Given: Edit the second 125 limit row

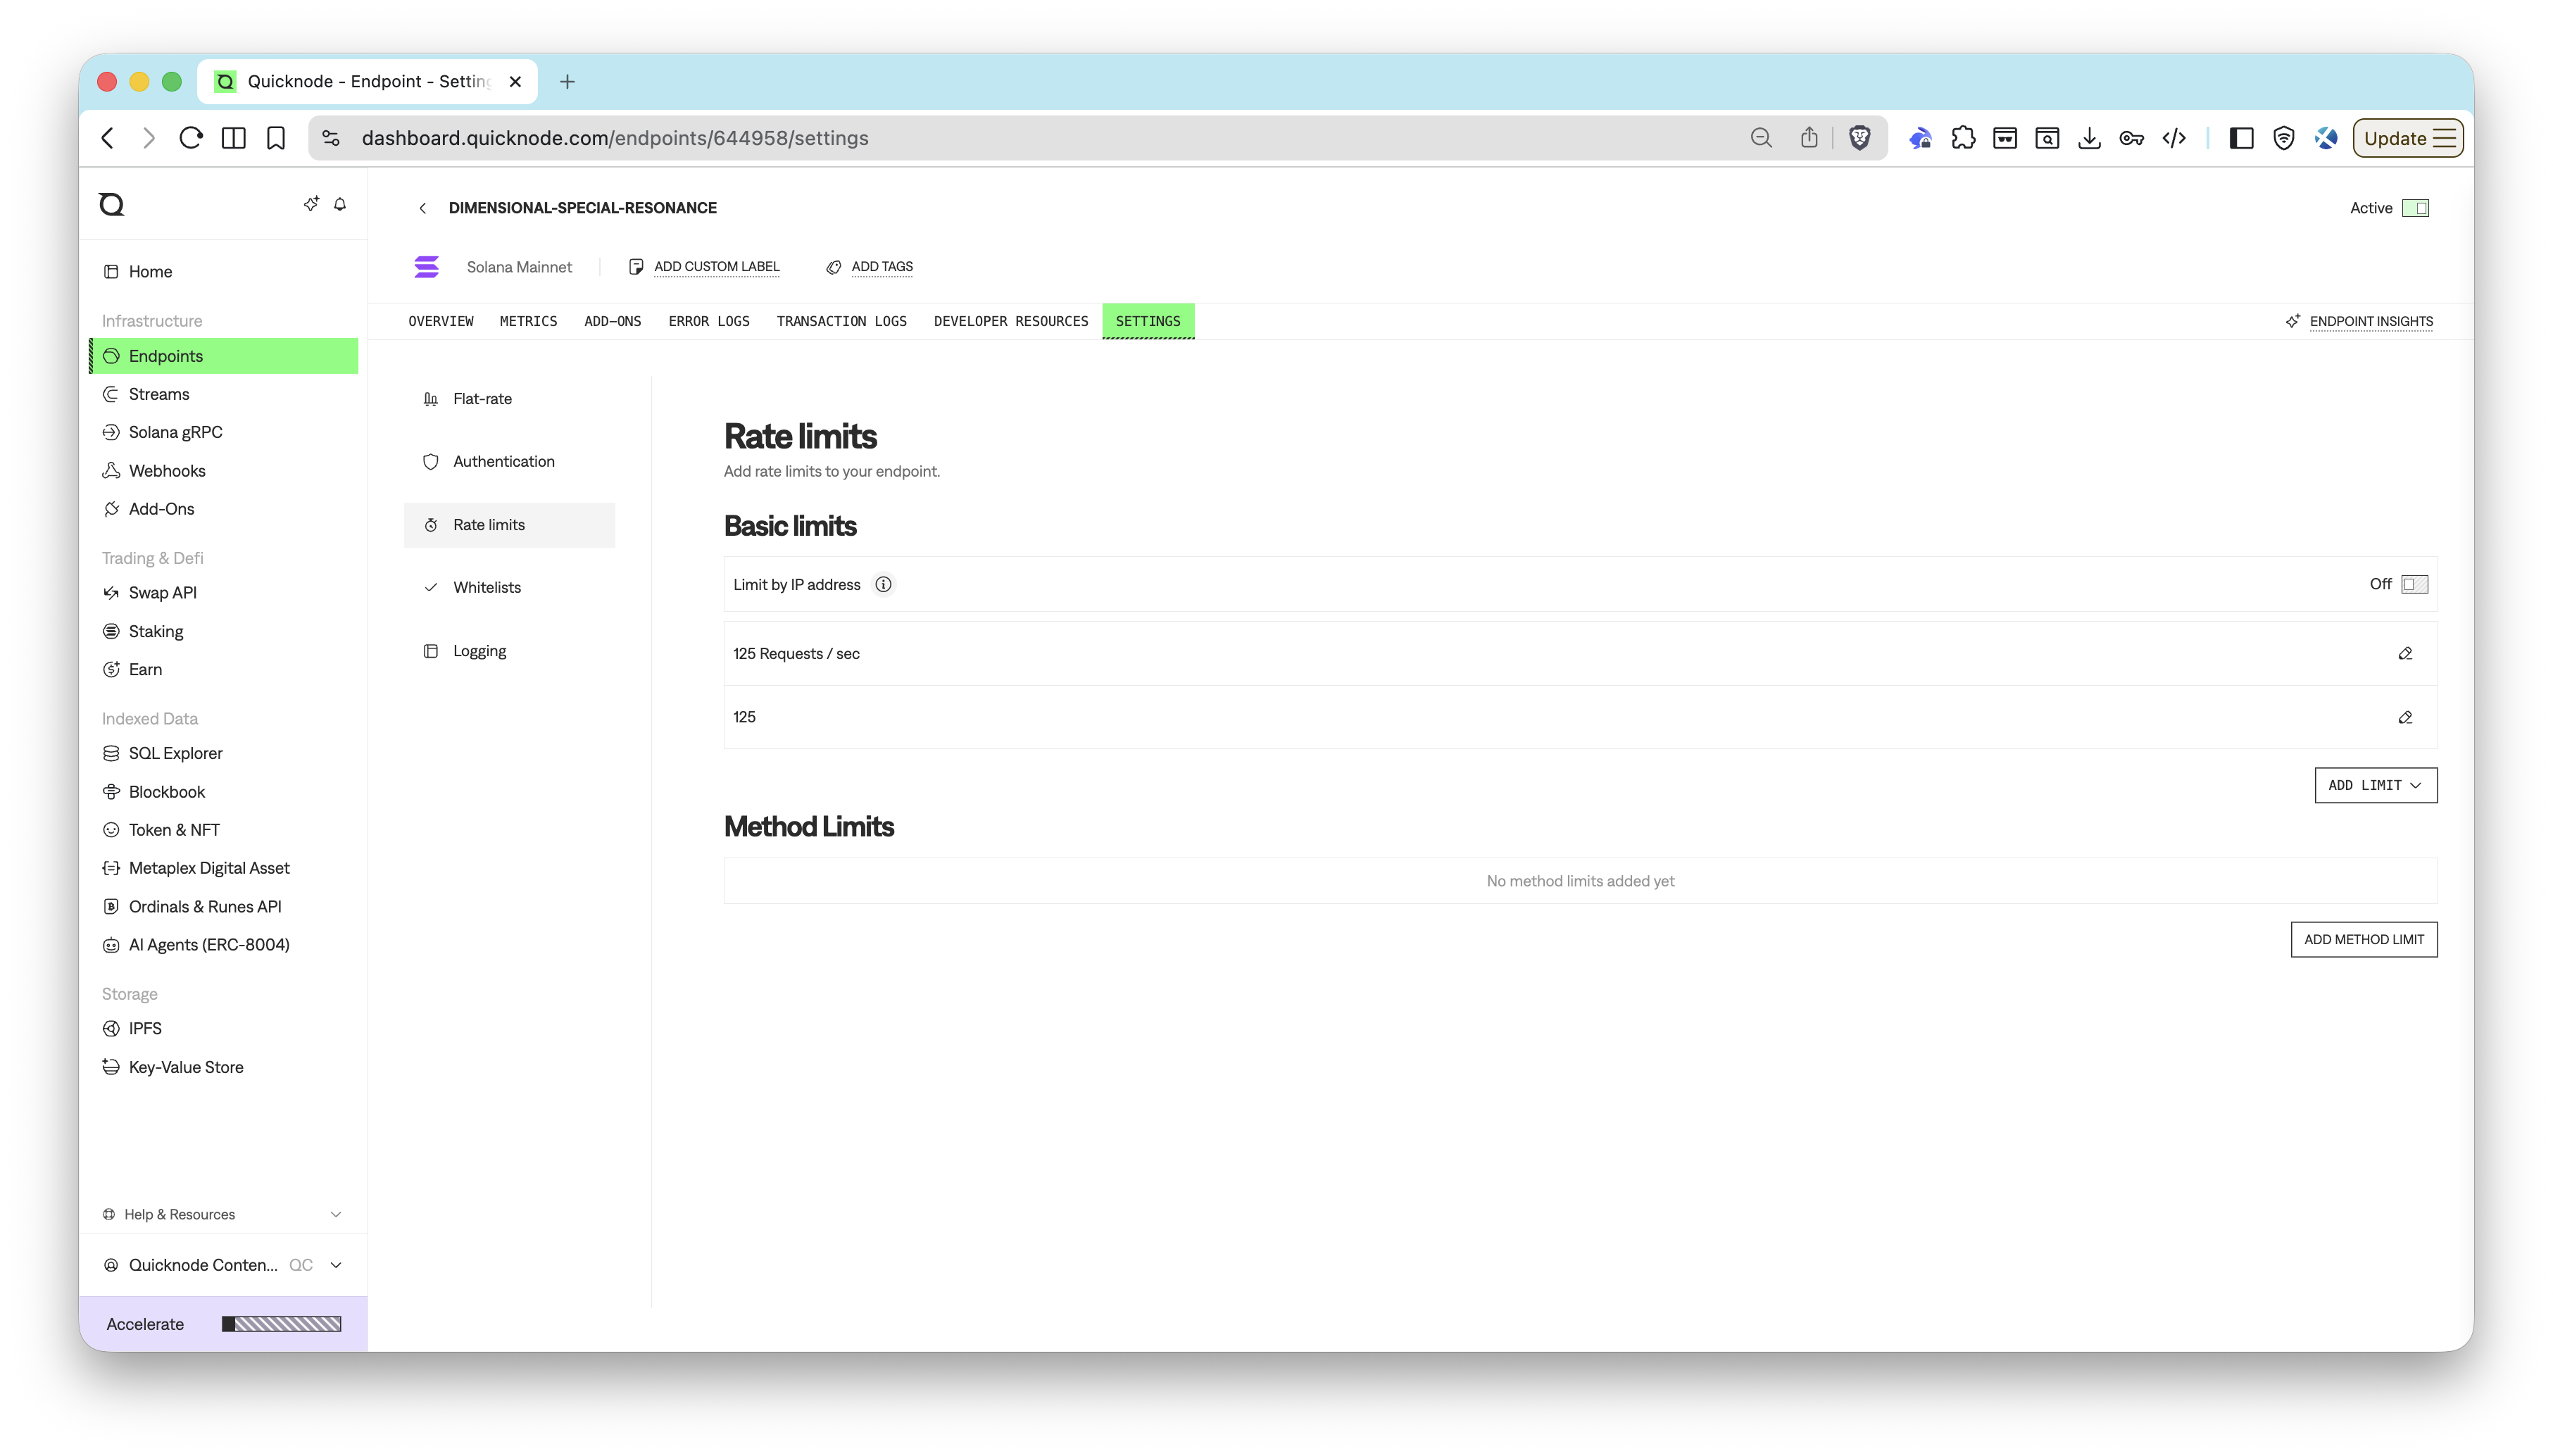Looking at the screenshot, I should [x=2405, y=717].
